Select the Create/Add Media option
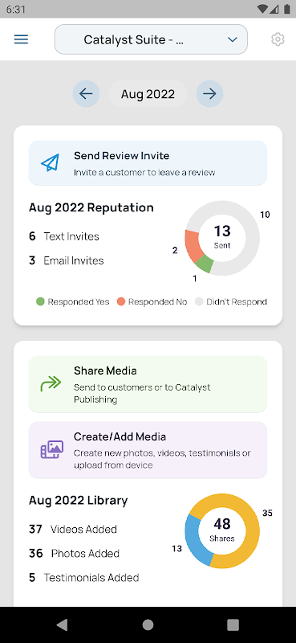Image resolution: width=296 pixels, height=643 pixels. coord(148,450)
